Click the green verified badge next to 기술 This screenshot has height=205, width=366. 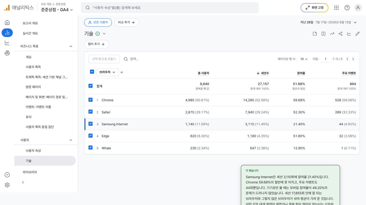[98, 34]
